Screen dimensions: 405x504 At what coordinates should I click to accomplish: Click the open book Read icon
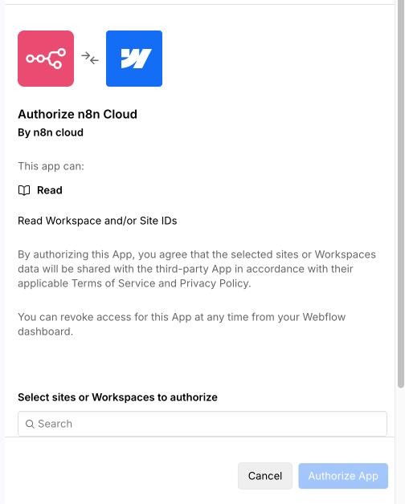pos(24,190)
